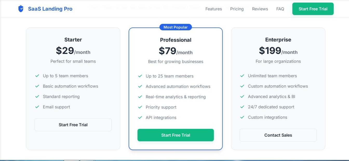Screen dimensions: 349x161
Task: Click the SaaS Landing Pro shield logo icon
Action: click(21, 9)
